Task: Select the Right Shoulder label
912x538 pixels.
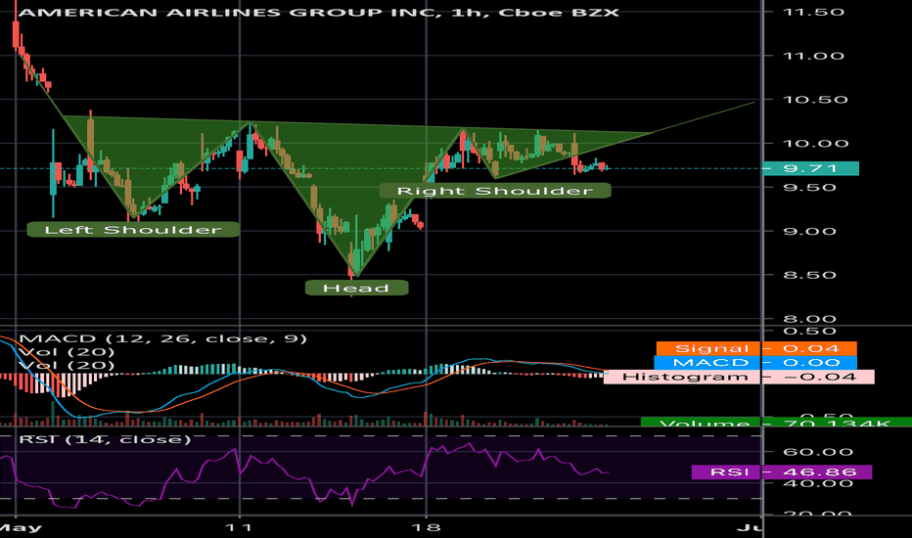Action: pyautogui.click(x=495, y=191)
